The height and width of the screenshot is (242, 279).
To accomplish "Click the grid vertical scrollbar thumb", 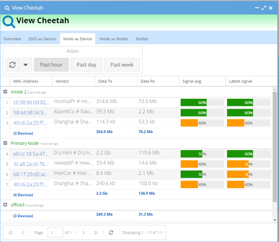I will point(275,147).
